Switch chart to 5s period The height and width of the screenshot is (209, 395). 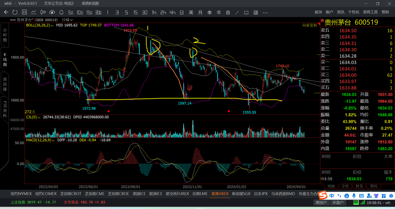pos(71,12)
